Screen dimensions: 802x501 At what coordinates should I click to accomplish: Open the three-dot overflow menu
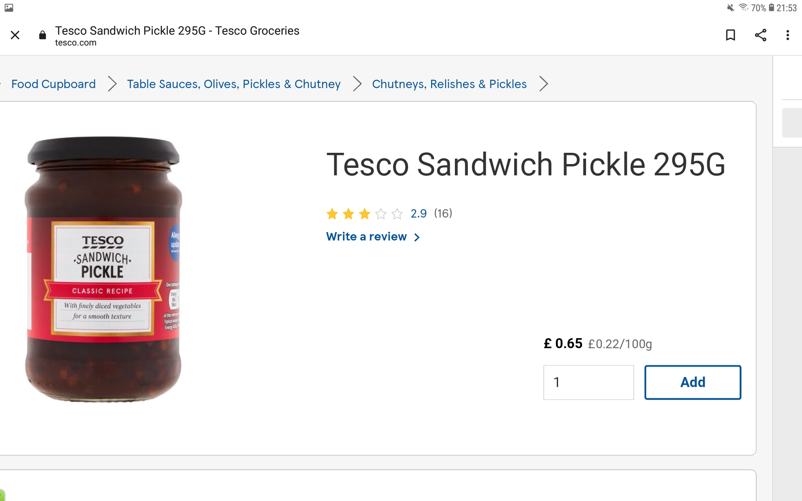tap(788, 35)
